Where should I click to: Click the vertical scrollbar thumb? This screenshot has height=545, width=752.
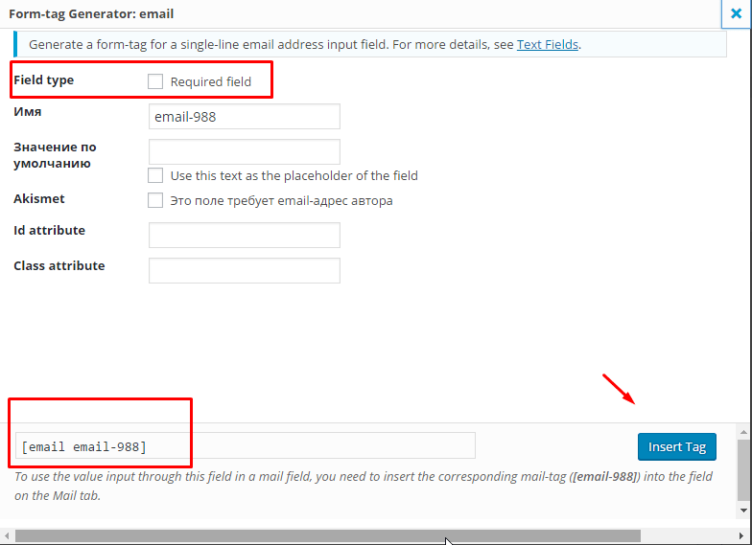pos(744,469)
